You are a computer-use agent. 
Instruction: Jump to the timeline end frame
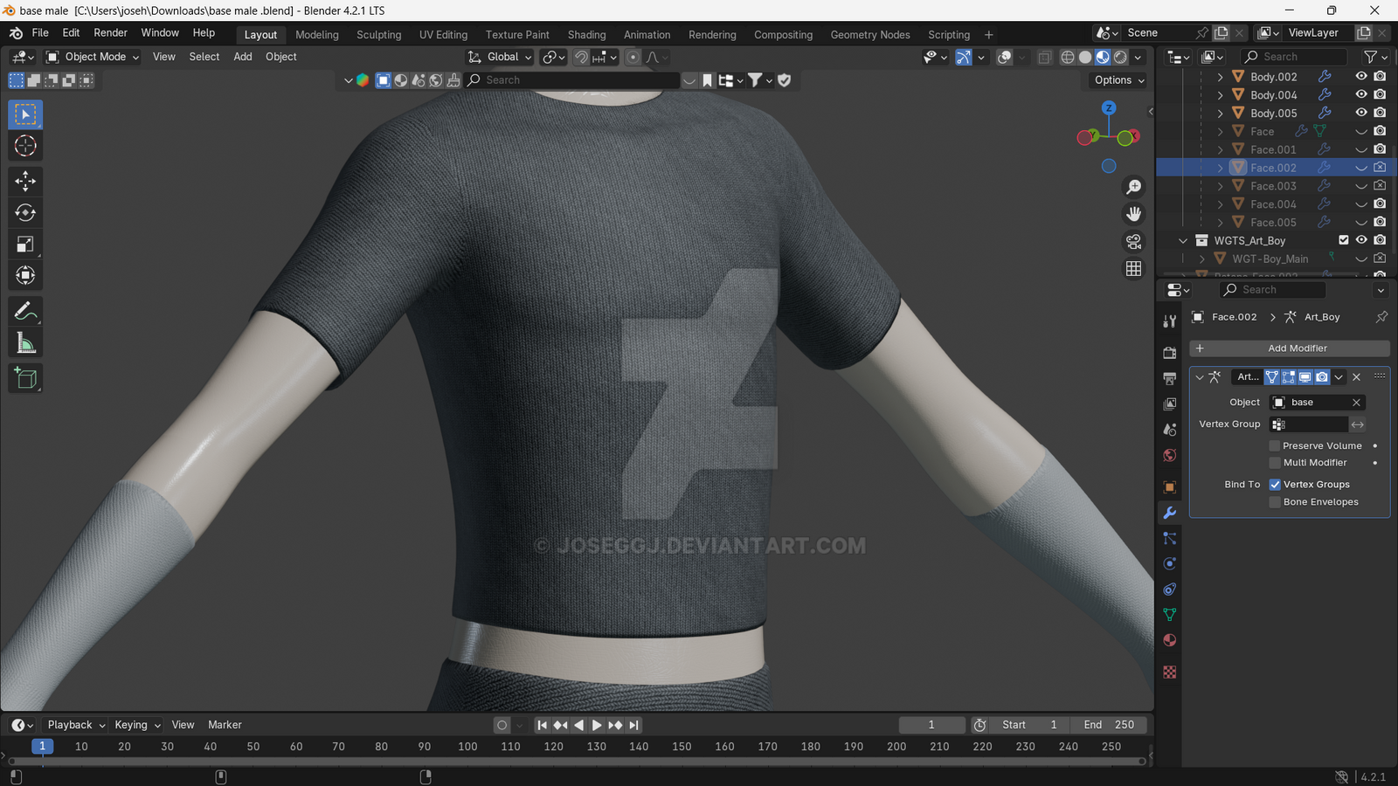coord(634,725)
